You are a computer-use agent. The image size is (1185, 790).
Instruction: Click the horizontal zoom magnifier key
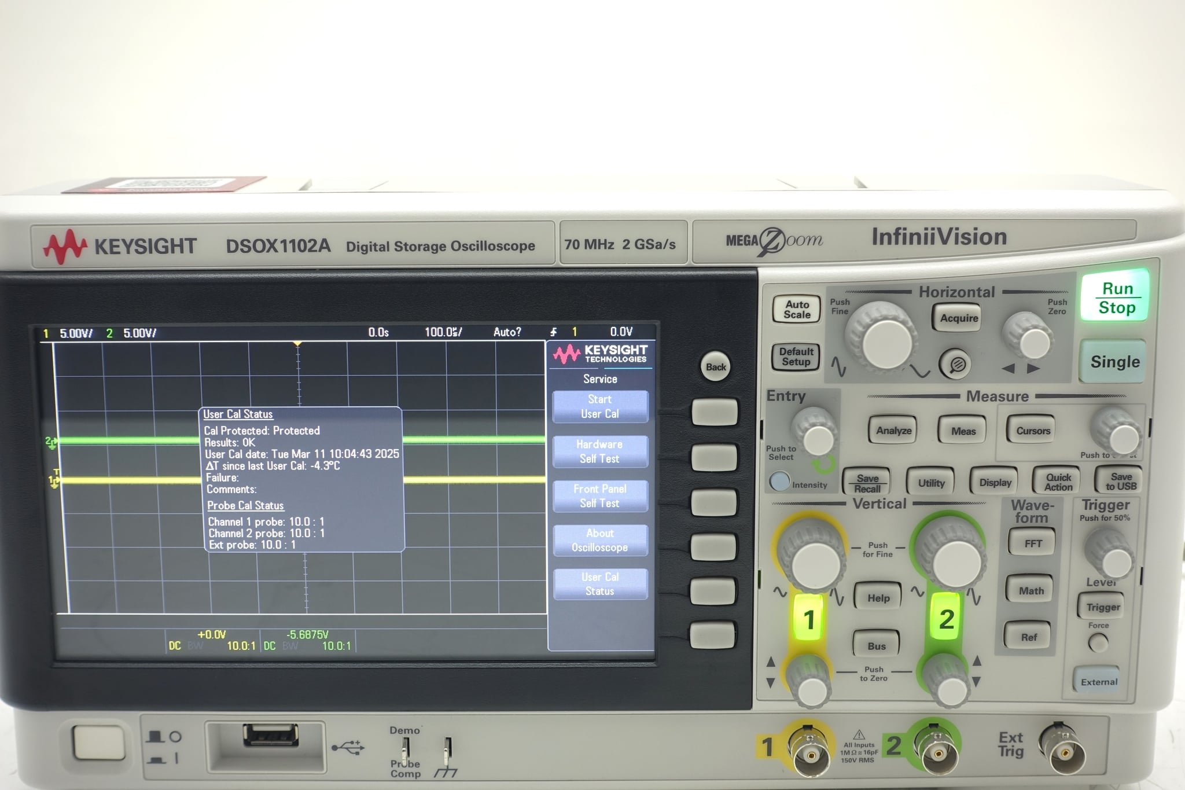click(955, 365)
